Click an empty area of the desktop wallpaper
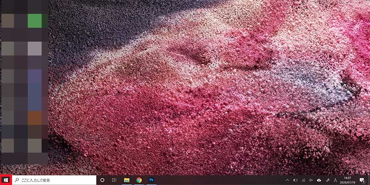 point(208,92)
